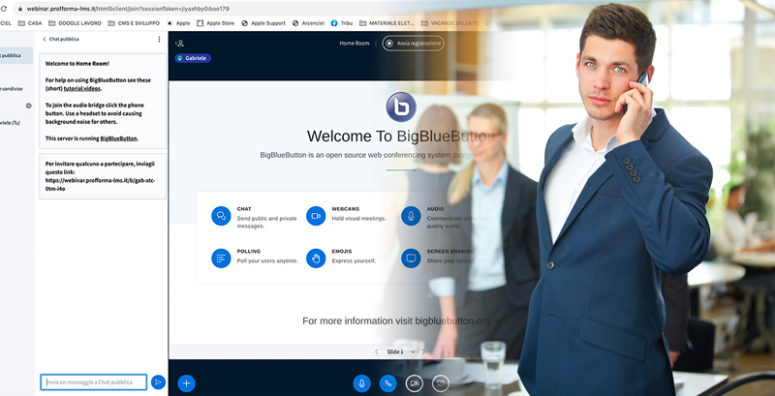Open the GOOGLE LAVORO bookmarks folder
The height and width of the screenshot is (396, 775).
(x=76, y=23)
